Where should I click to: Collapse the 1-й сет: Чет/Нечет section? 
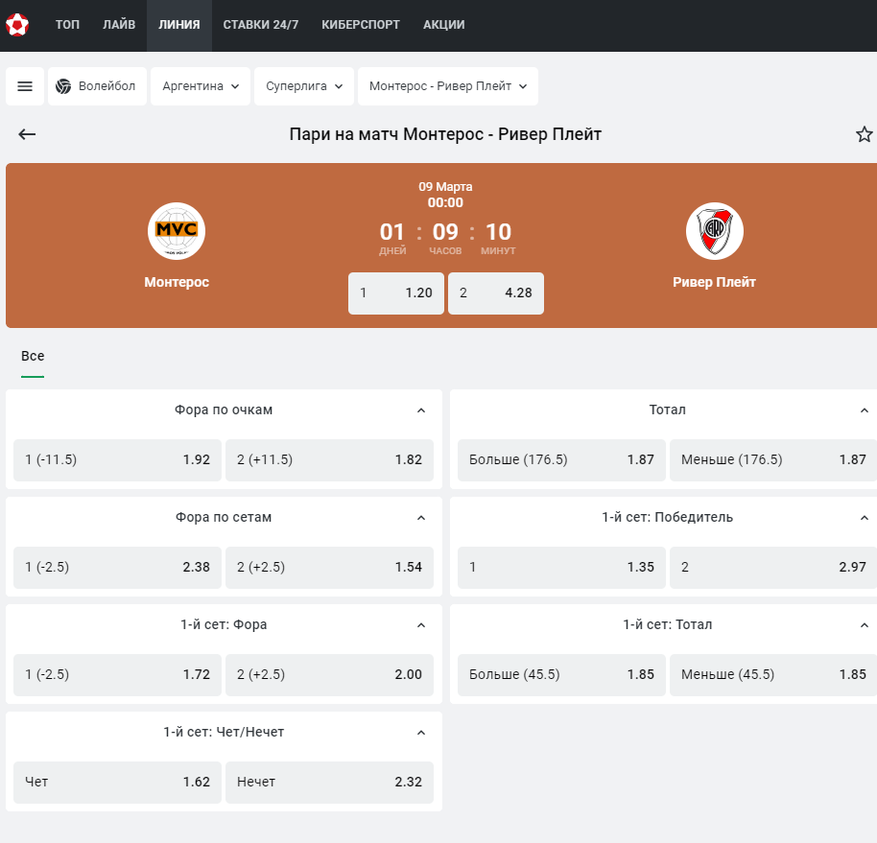(x=421, y=733)
